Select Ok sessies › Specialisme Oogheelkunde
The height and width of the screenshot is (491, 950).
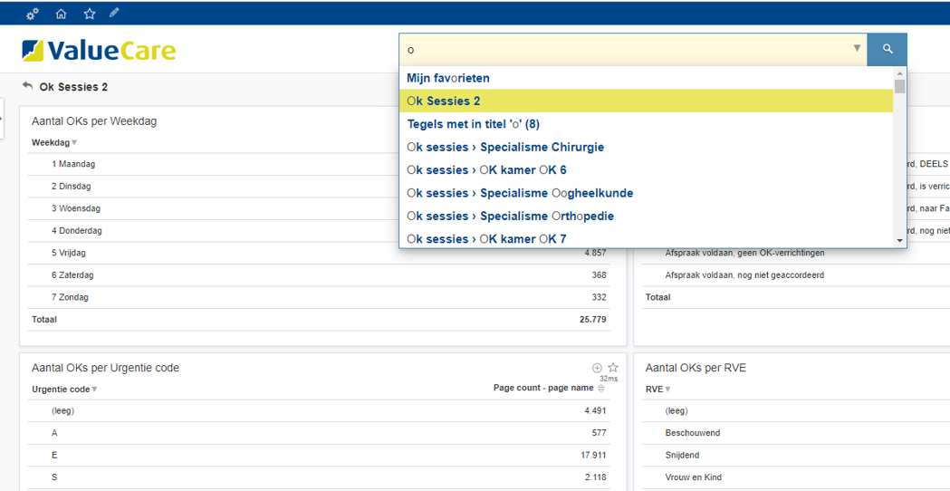click(x=520, y=193)
